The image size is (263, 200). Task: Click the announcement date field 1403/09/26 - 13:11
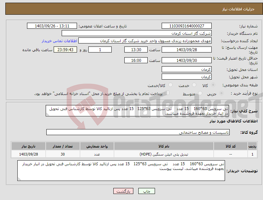(x=52, y=26)
